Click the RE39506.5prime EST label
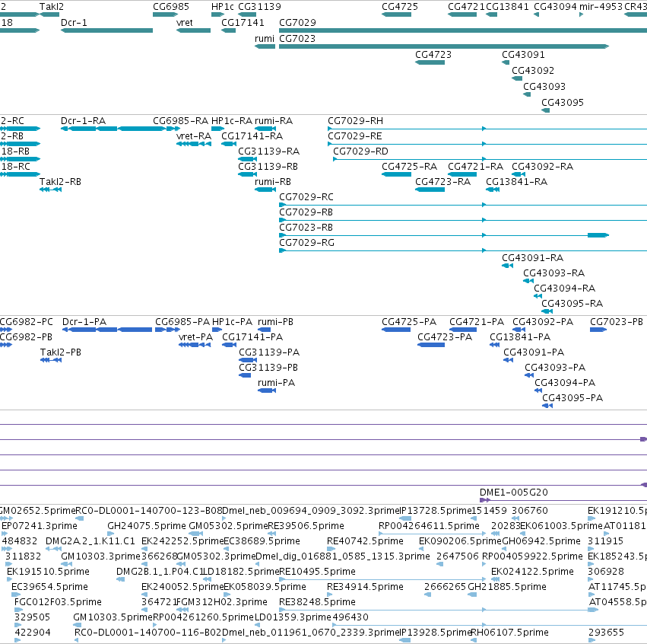 306,526
